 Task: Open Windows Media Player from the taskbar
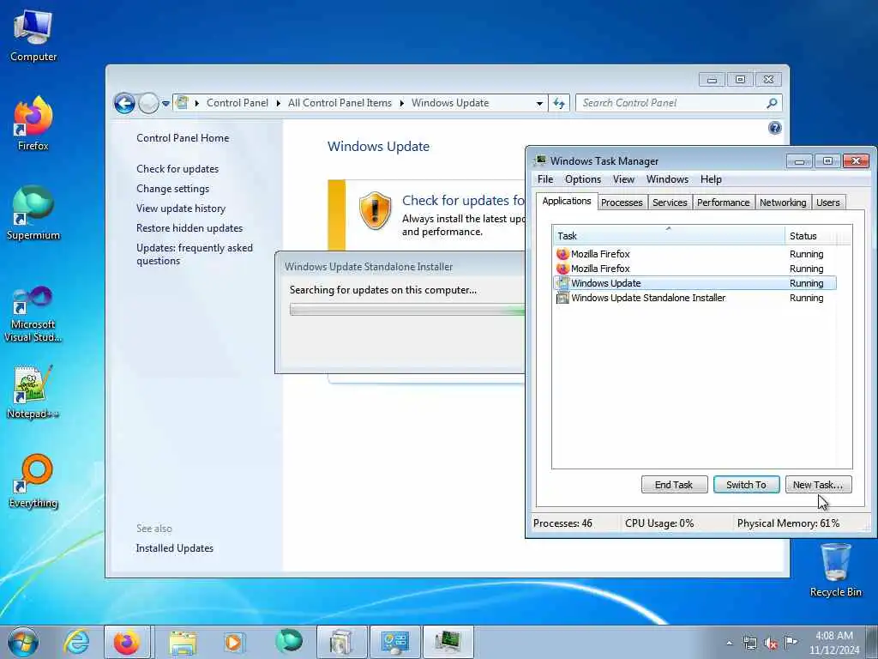pos(233,642)
